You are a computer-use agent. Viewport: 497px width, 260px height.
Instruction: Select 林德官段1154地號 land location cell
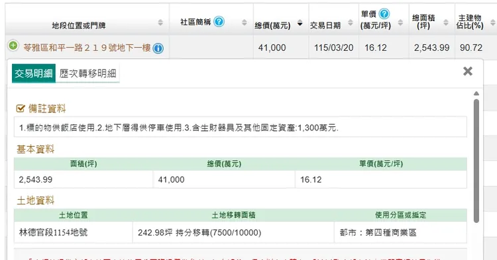click(x=73, y=232)
